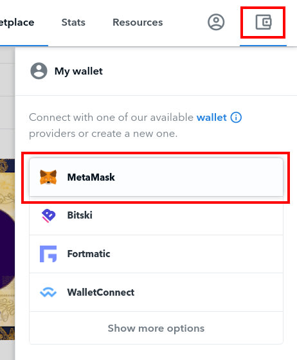This screenshot has height=360, width=297.
Task: Expand Show more options
Action: (x=156, y=328)
